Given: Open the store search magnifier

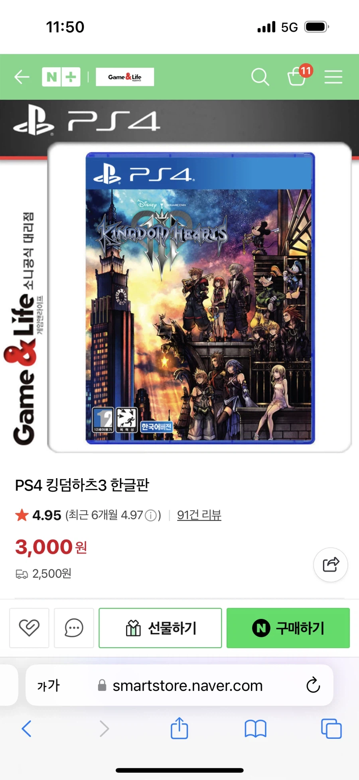Looking at the screenshot, I should pos(260,77).
